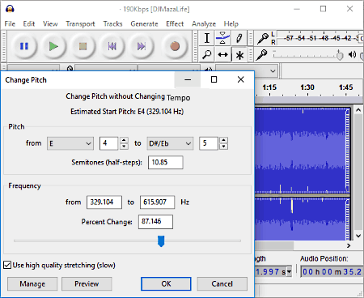Expand the to pitch D#/Eb dropdown

[170, 143]
